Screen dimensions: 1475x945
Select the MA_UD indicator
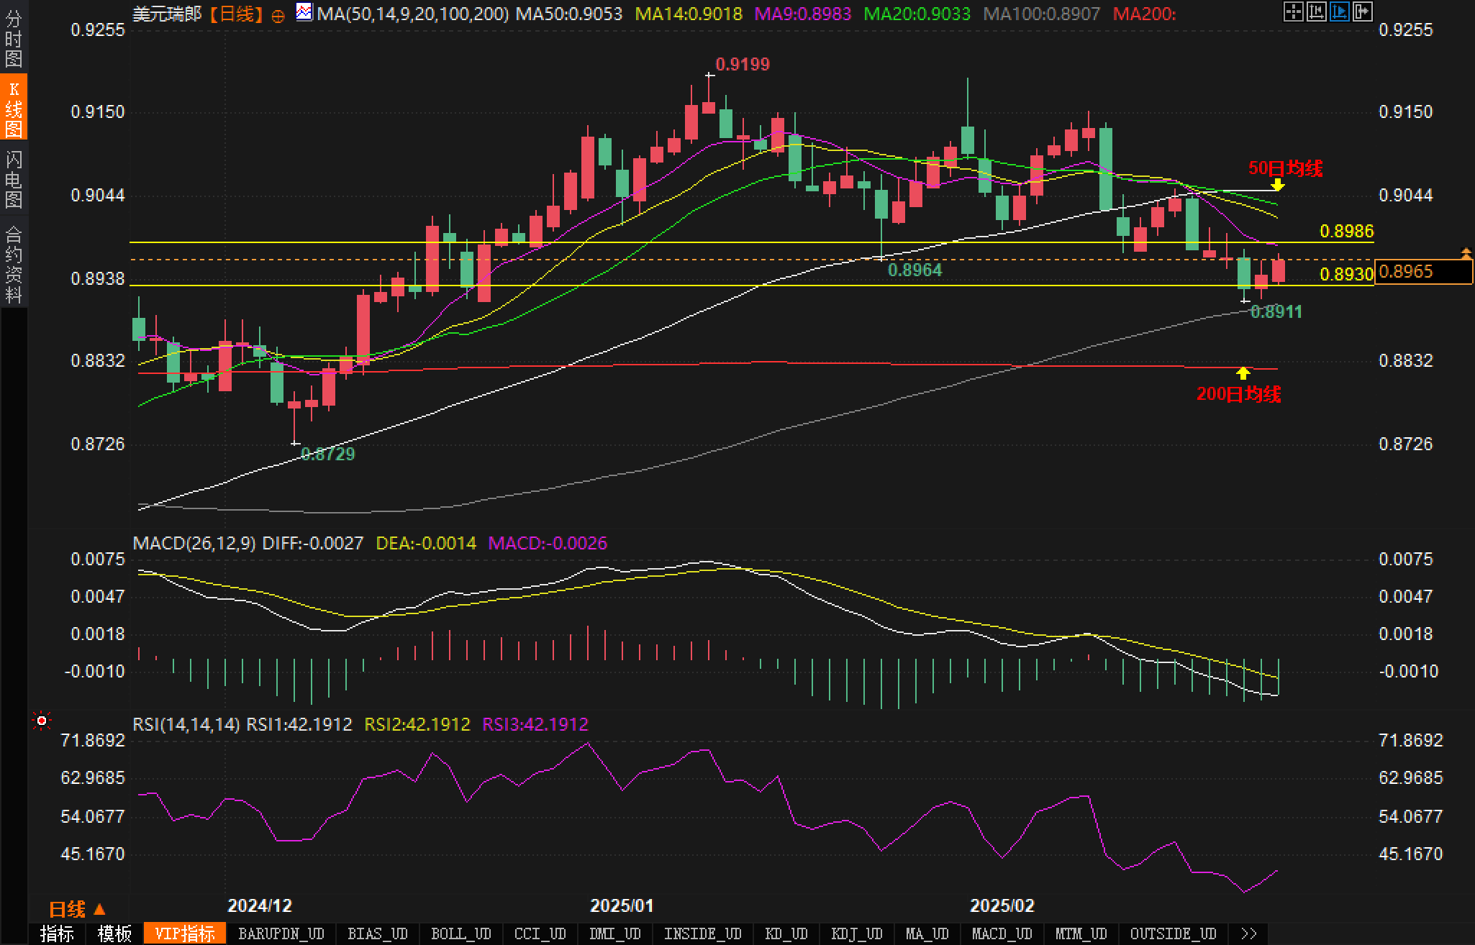tap(927, 933)
